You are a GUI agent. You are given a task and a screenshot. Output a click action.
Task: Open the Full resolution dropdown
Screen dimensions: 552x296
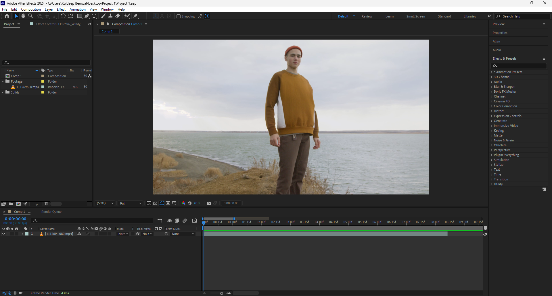(131, 203)
